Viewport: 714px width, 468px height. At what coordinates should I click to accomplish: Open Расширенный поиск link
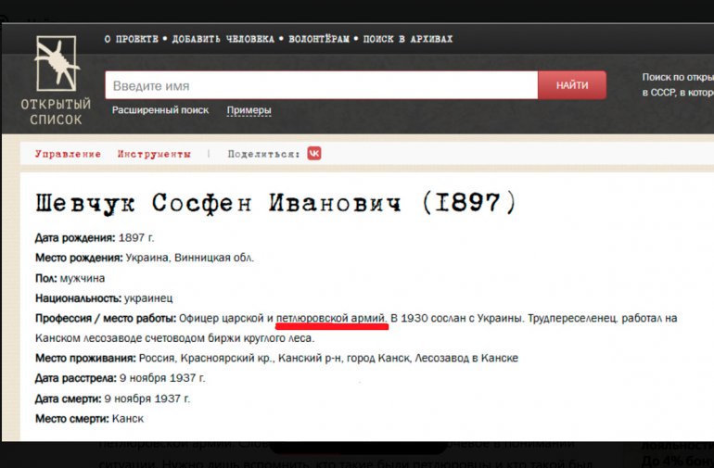coord(160,110)
